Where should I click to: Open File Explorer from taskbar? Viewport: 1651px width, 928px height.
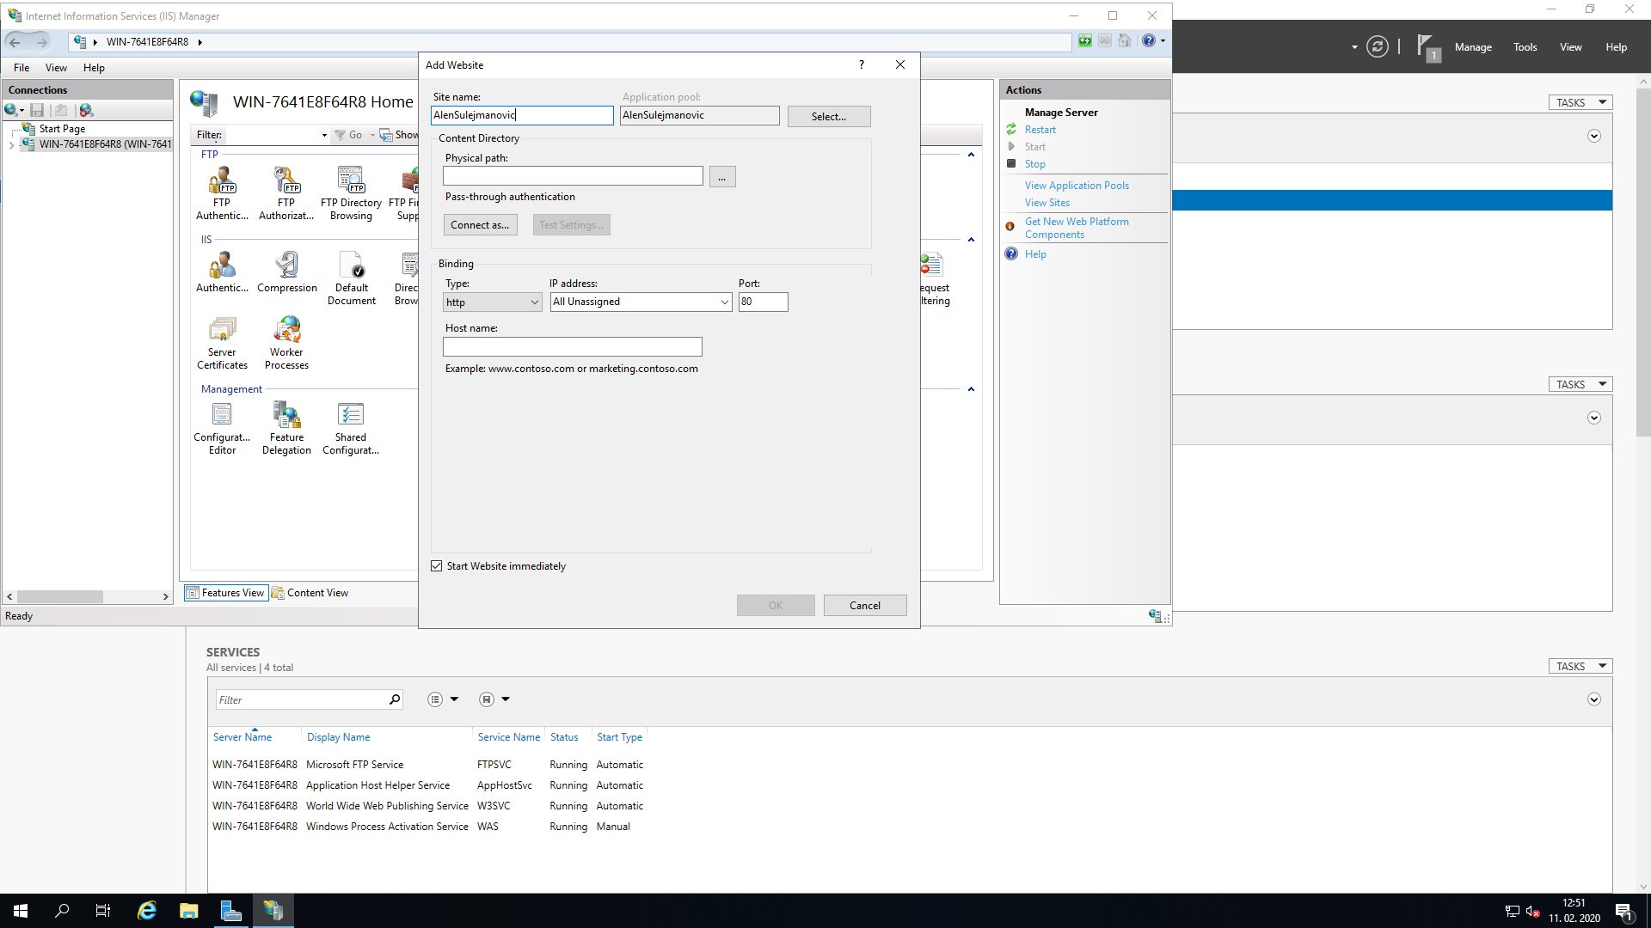[189, 911]
